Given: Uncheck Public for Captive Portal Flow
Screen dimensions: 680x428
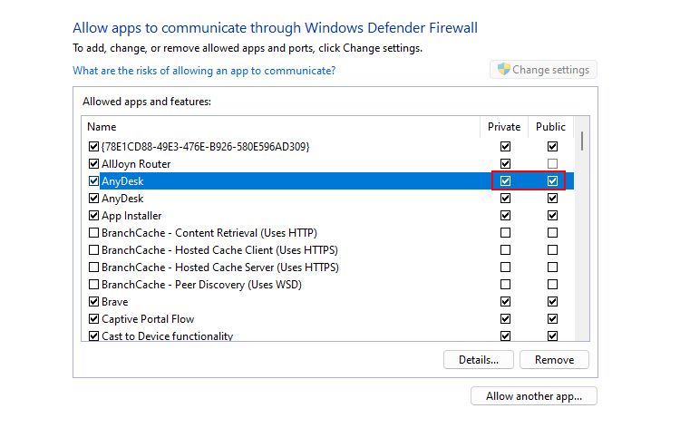Looking at the screenshot, I should pyautogui.click(x=552, y=319).
